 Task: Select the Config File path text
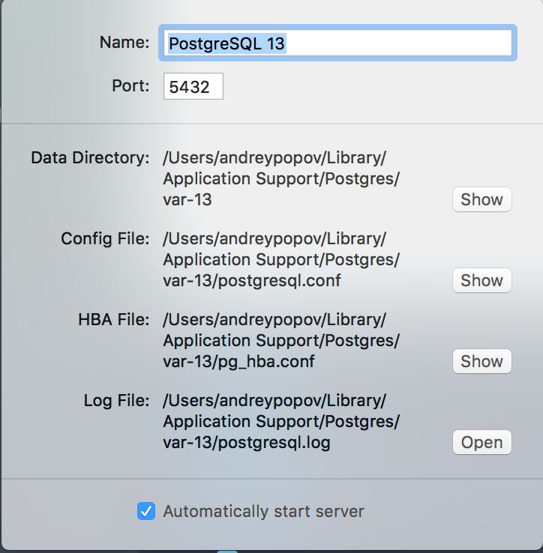point(281,259)
